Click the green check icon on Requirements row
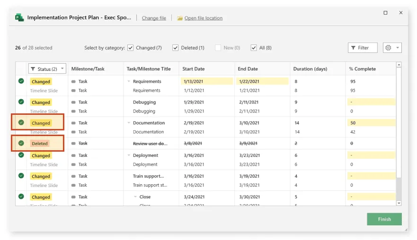 pos(21,81)
